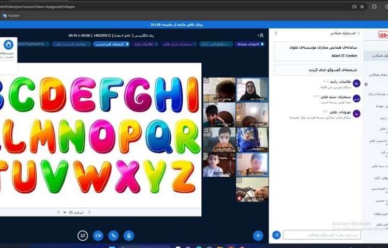Toggle the microphone button in bottom toolbar
The image size is (388, 248).
pos(128,236)
